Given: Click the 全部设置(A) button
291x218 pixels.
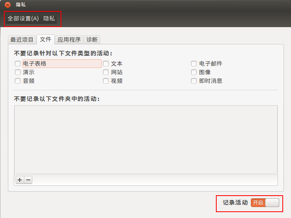Looking at the screenshot, I should (x=23, y=18).
